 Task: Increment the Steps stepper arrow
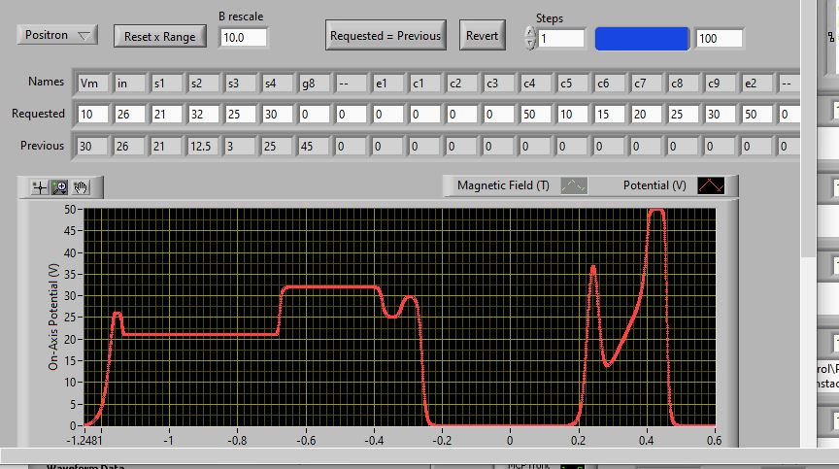pos(530,31)
